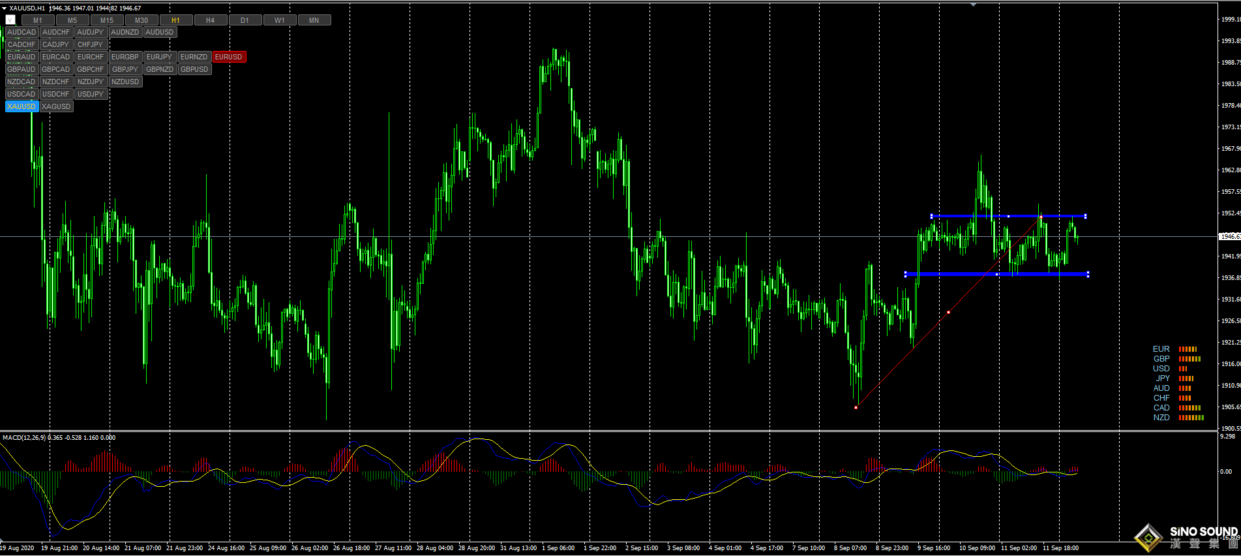Screen dimensions: 1241x556
Task: Collapse the symbol panel with V toggle
Action: pos(10,20)
